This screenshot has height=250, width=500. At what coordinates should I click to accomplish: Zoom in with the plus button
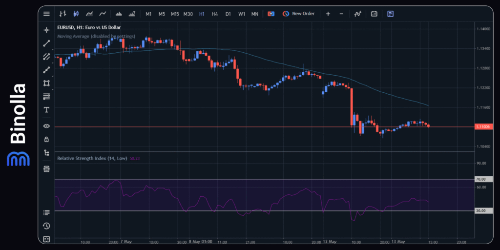click(328, 14)
